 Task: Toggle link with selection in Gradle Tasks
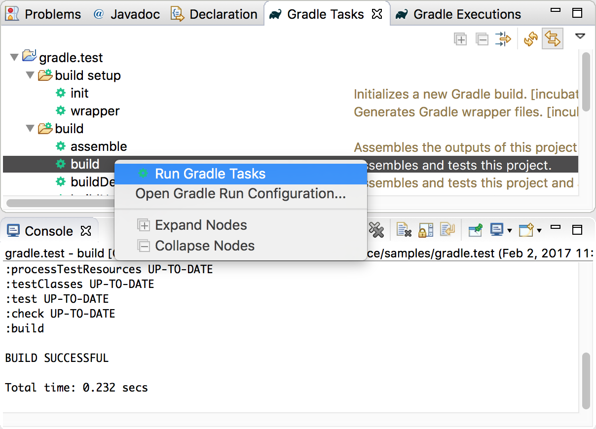pos(503,39)
